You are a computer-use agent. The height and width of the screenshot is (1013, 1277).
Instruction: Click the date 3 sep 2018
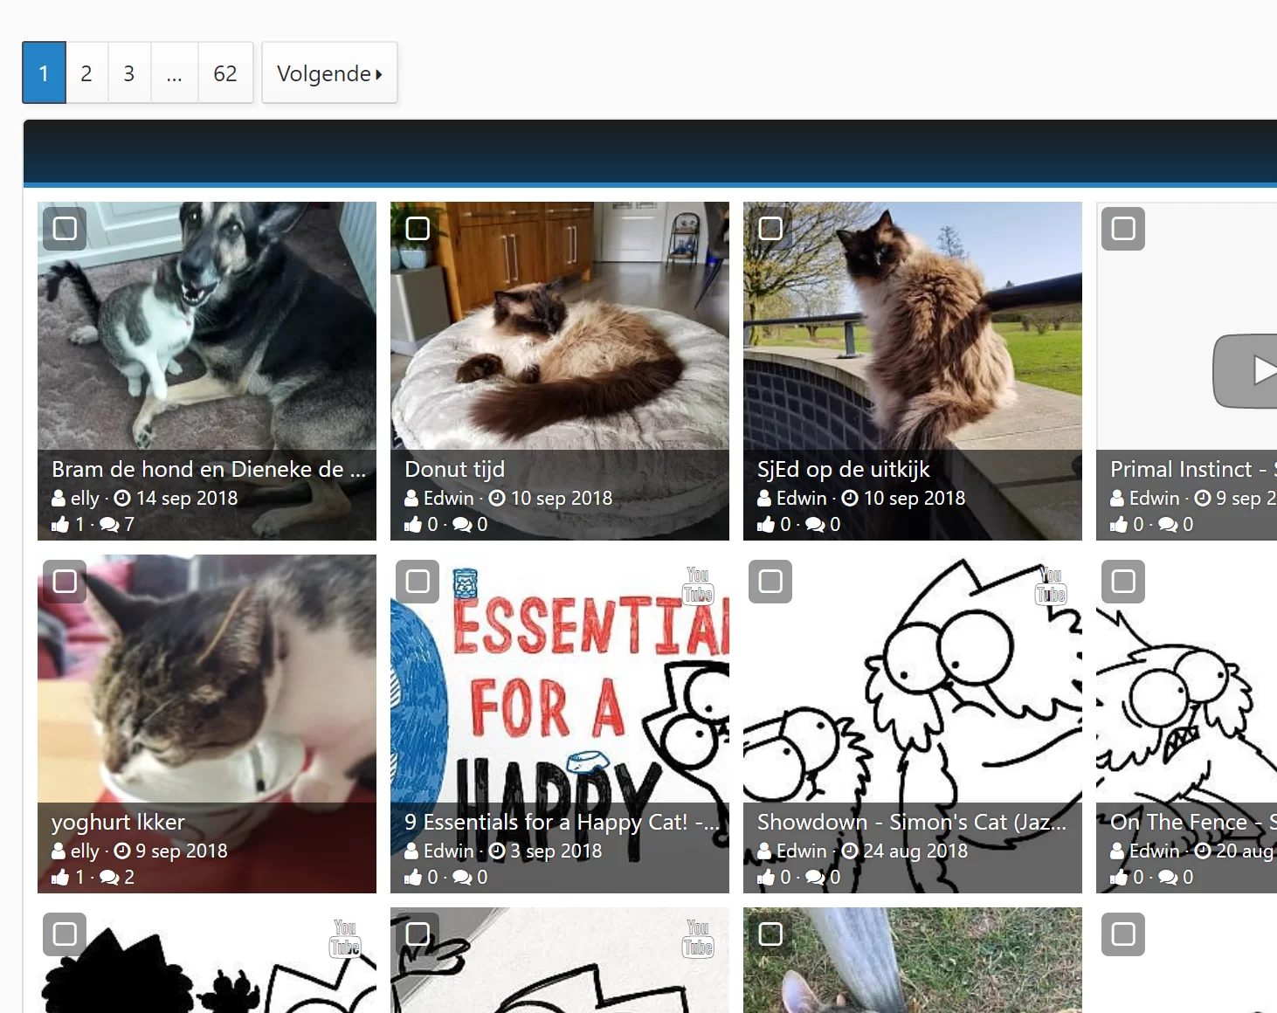[x=556, y=851]
